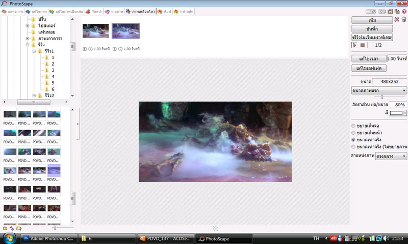Go to the จัดหน้า page tab

click(94, 11)
